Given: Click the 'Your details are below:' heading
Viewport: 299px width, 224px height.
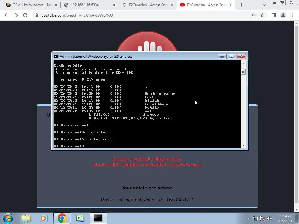Looking at the screenshot, I should pos(147,188).
